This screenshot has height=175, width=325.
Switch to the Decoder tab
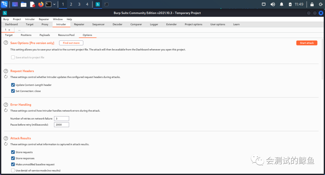[118, 24]
